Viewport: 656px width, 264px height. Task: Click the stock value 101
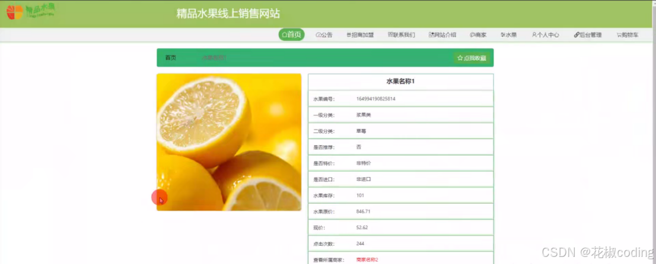[x=360, y=195]
